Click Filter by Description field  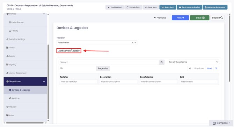click(x=119, y=82)
